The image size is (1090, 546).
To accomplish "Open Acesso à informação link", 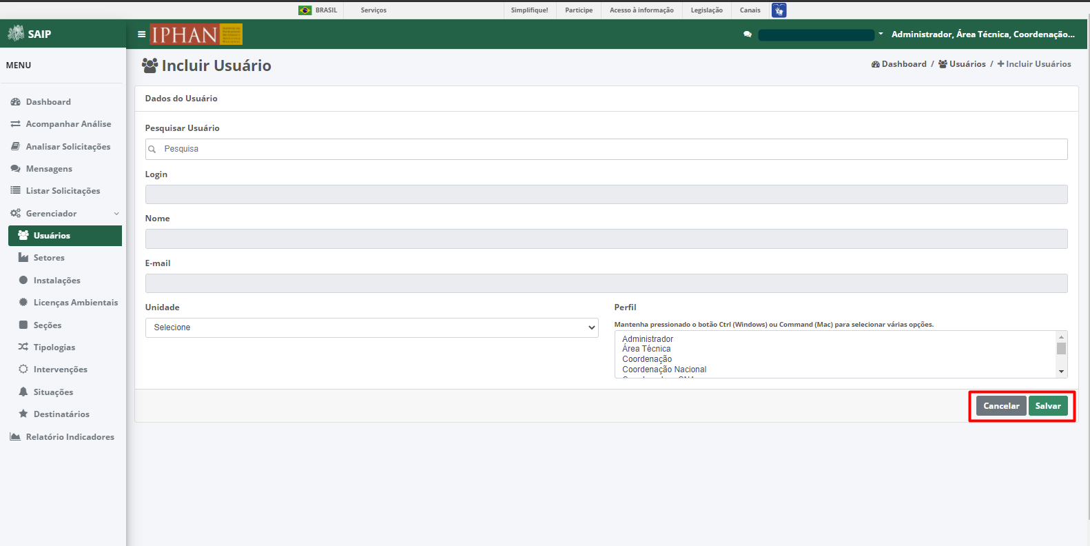I will [641, 10].
